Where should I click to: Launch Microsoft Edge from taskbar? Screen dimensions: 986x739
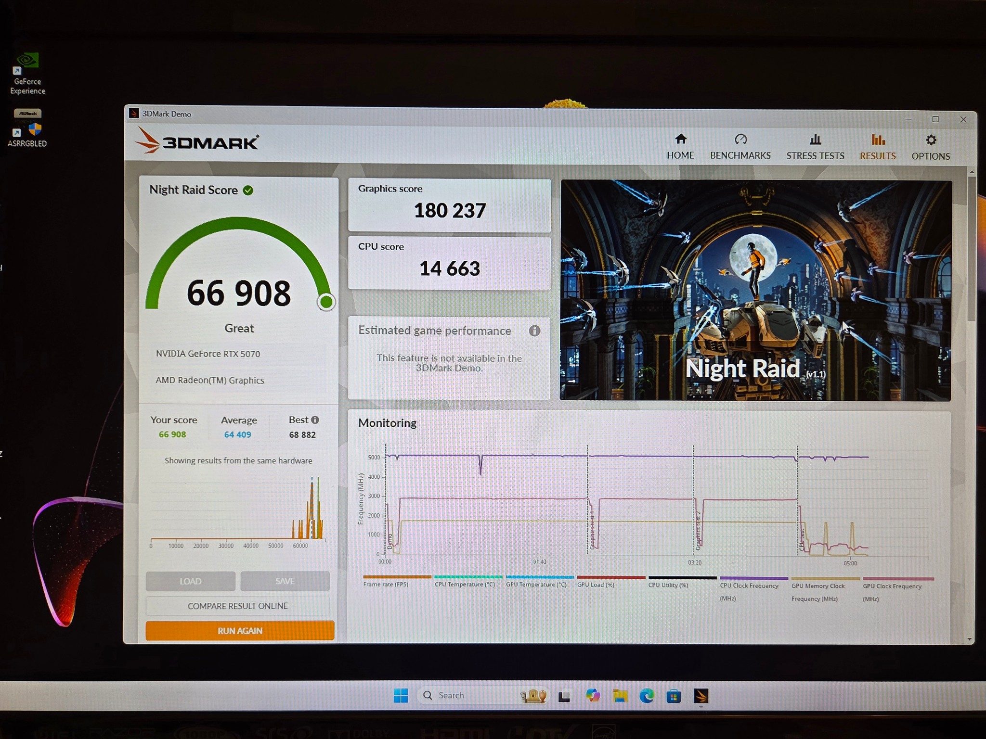coord(647,696)
